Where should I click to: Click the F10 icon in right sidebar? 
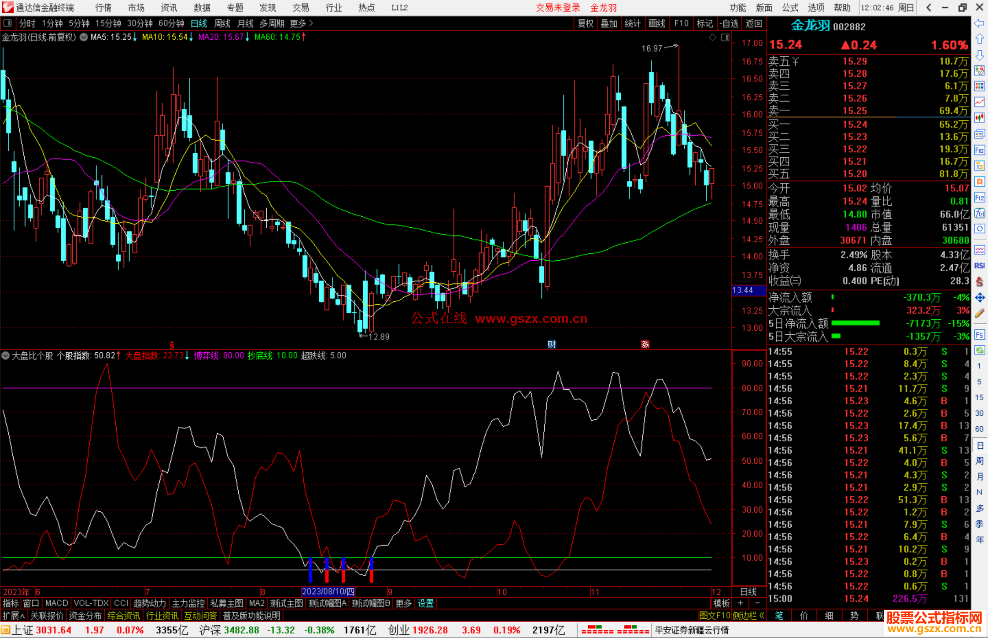coord(979,150)
